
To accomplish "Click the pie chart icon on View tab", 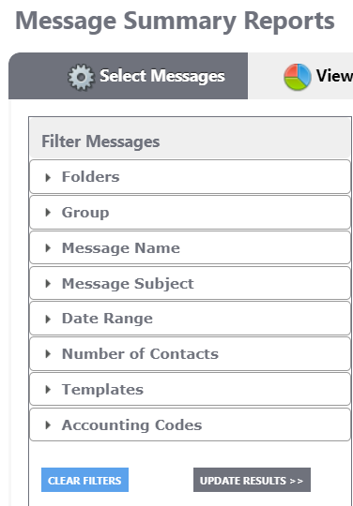I will pos(298,77).
